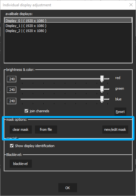Click the red slider handle

click(x=102, y=79)
